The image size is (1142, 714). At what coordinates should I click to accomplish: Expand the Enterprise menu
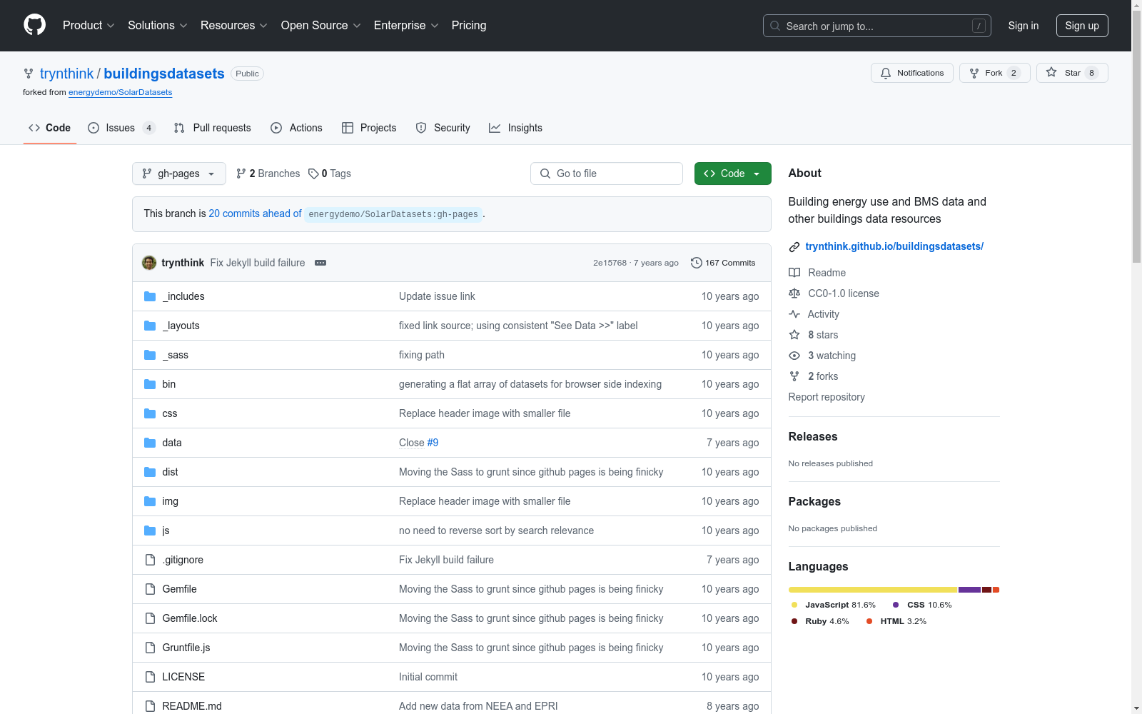click(406, 26)
